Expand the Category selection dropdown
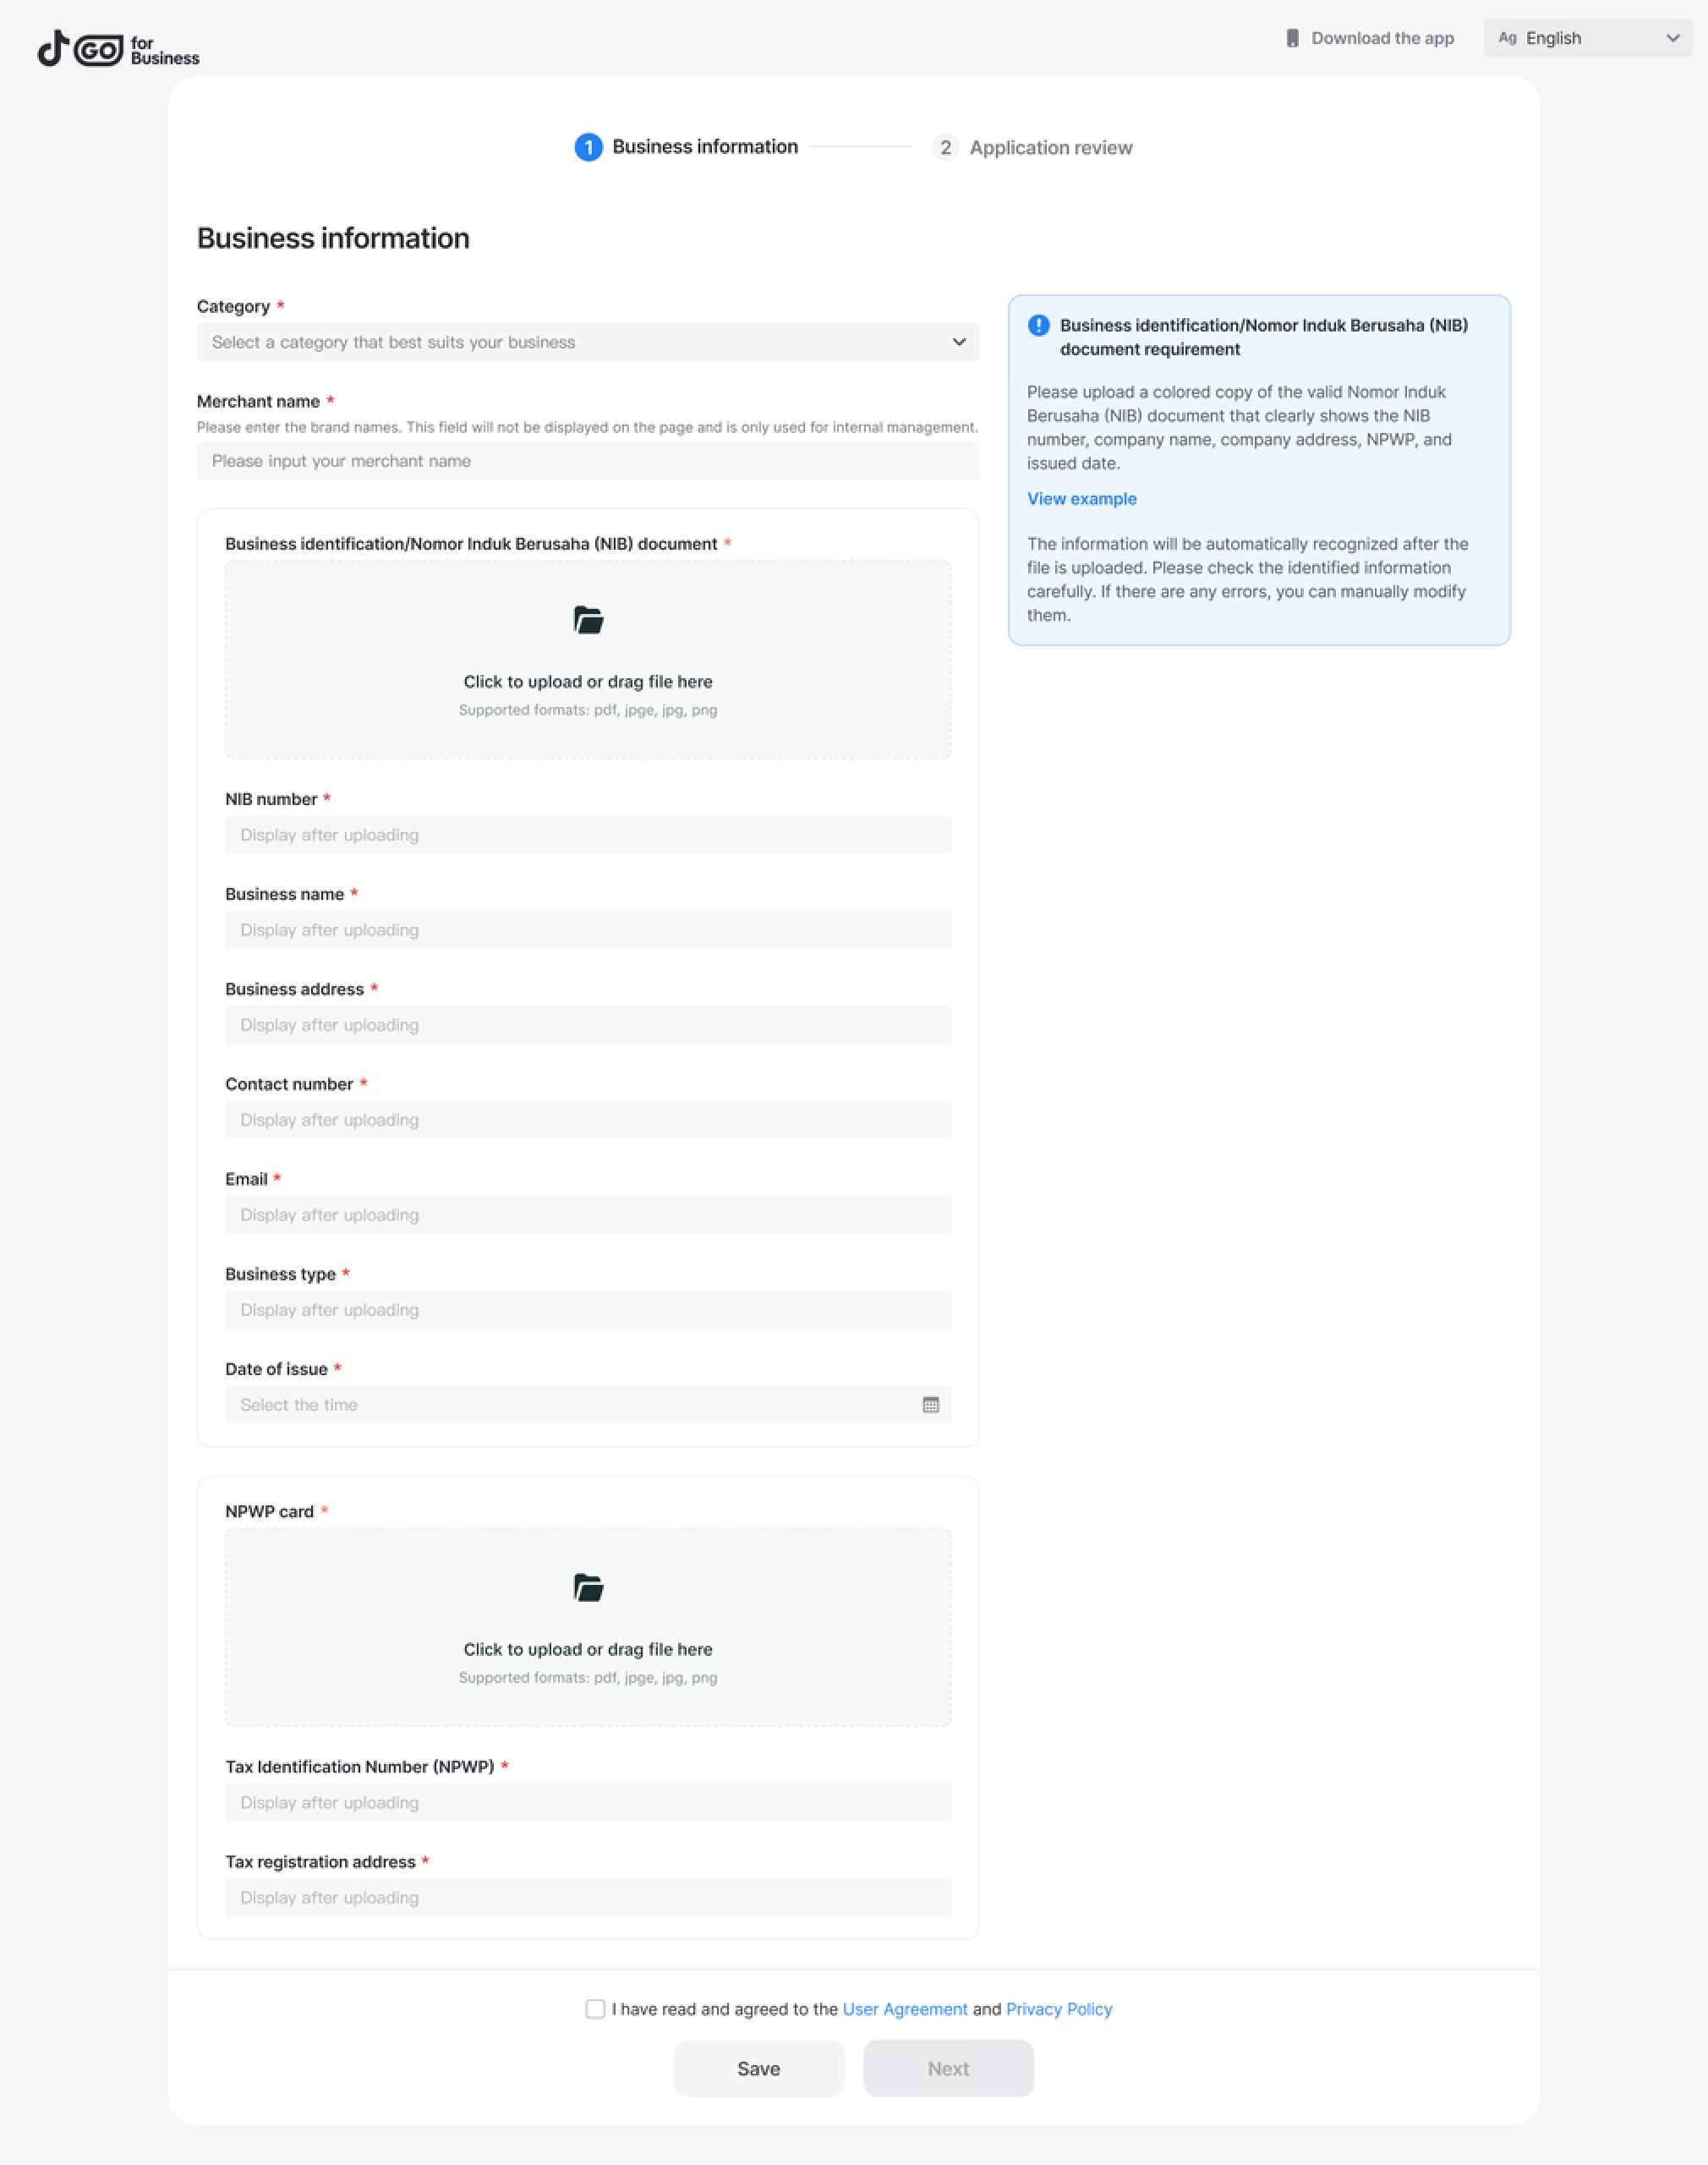1708x2165 pixels. (587, 342)
